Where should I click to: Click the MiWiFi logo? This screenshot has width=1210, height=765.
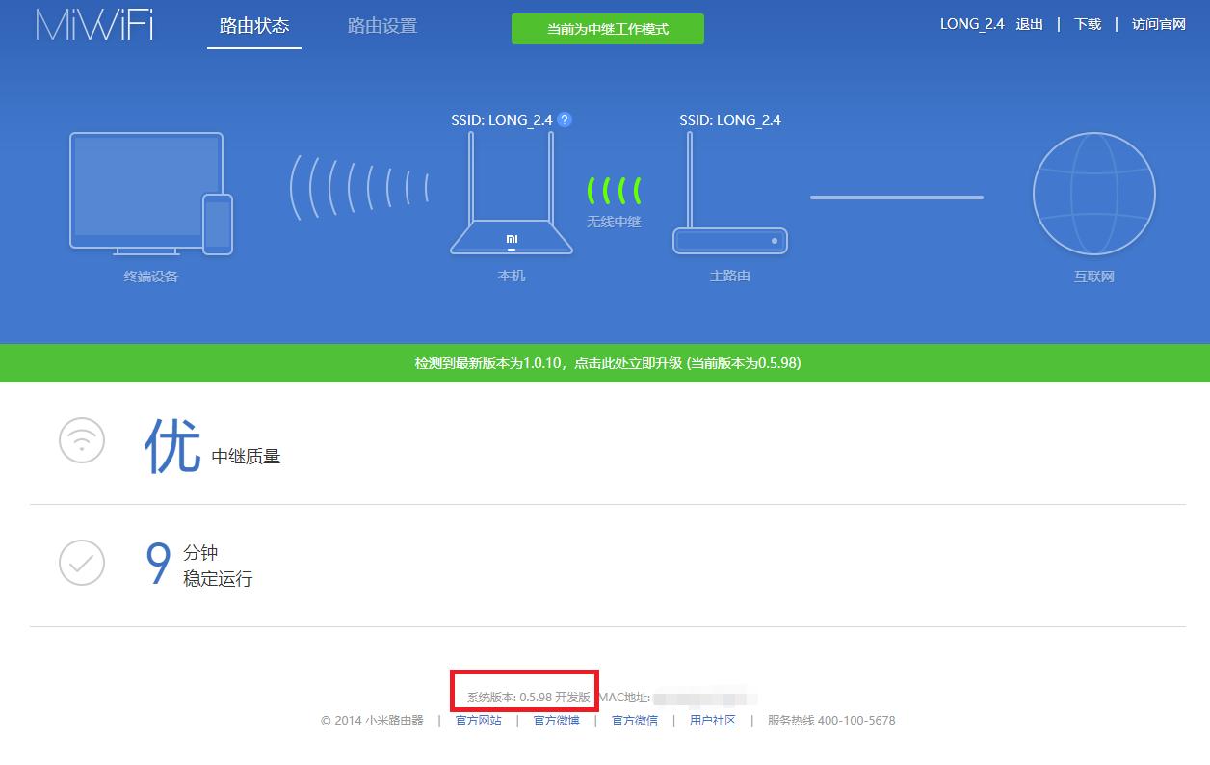click(92, 25)
